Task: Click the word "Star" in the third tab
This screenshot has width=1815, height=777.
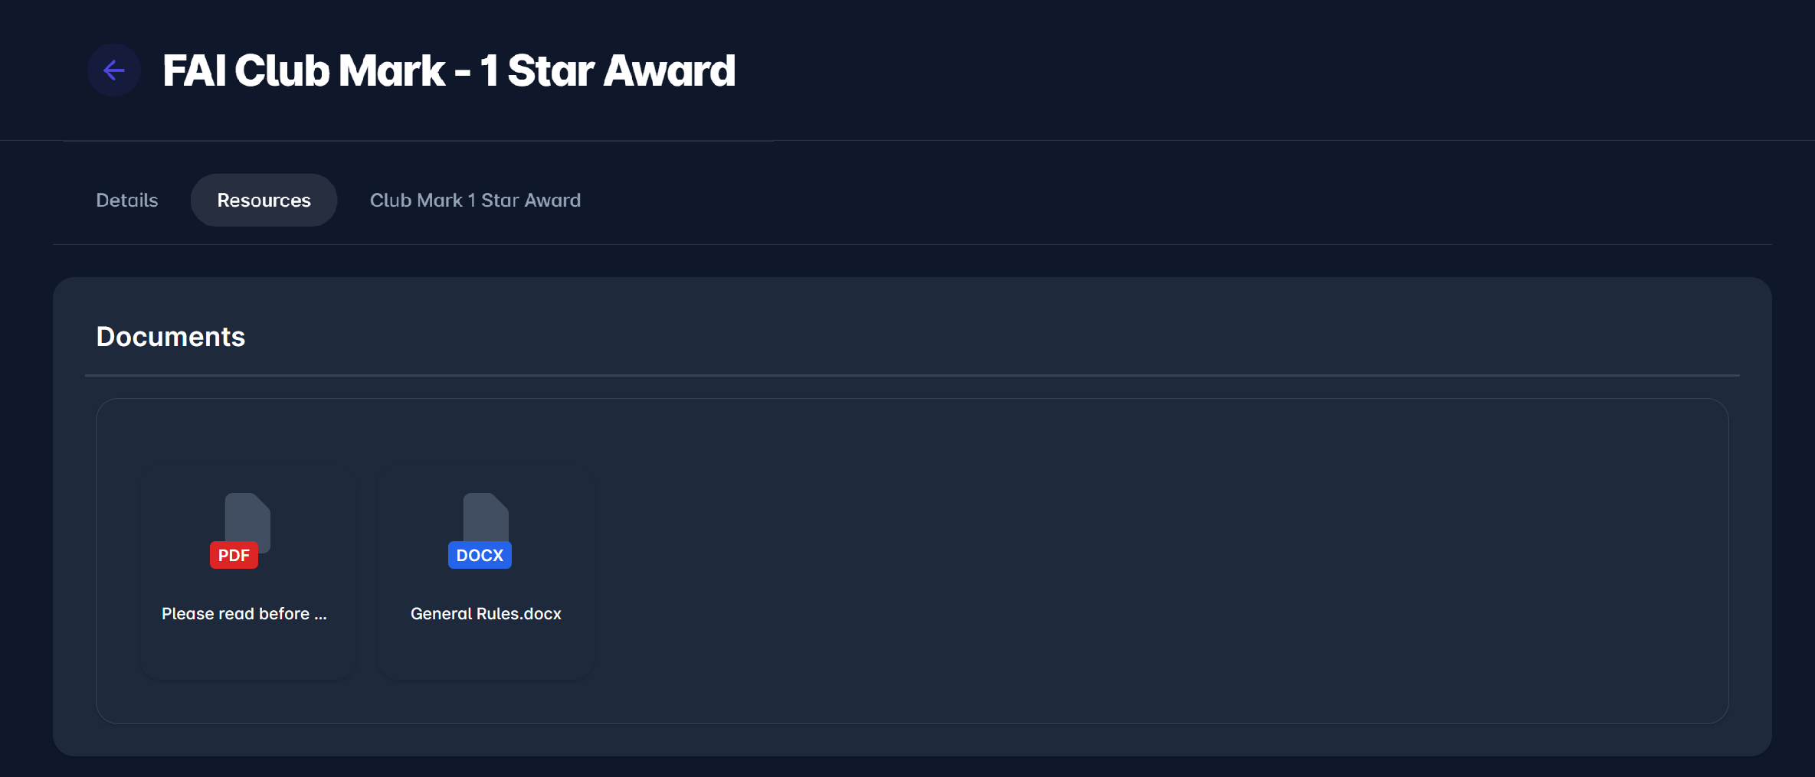Action: (500, 201)
